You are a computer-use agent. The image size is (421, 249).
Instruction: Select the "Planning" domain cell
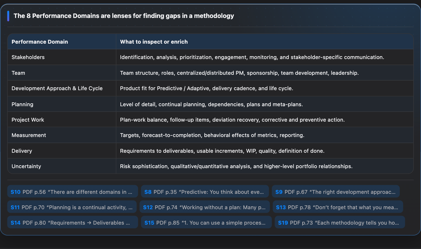tap(62, 104)
